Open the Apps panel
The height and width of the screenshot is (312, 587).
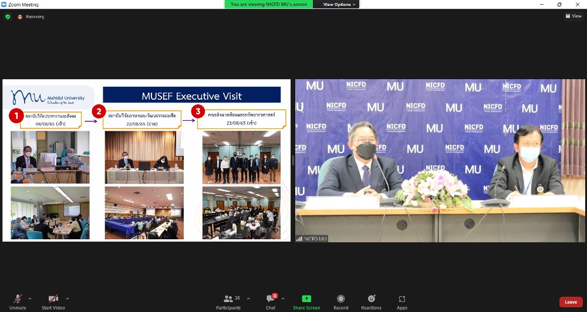click(402, 302)
